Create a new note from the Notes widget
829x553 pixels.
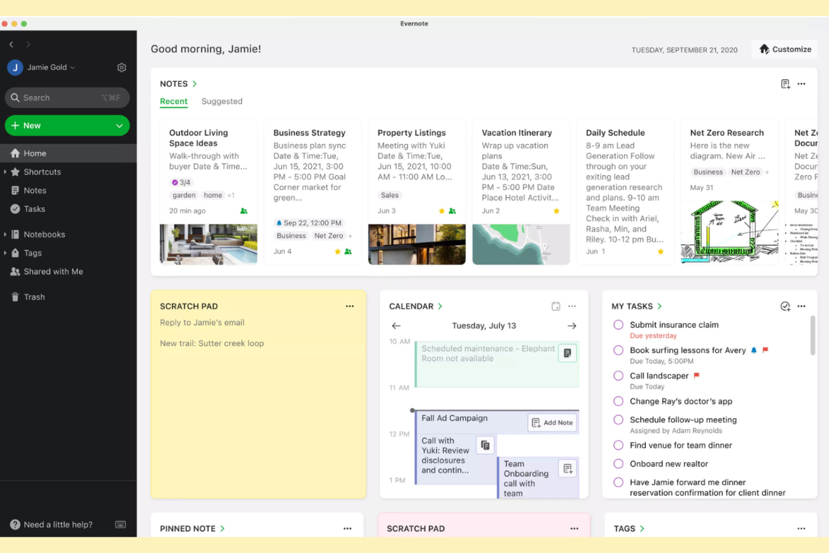coord(785,83)
